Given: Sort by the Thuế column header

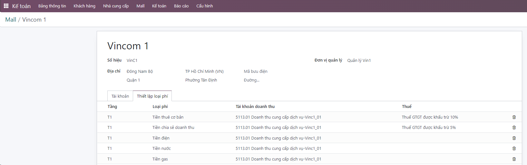Looking at the screenshot, I should pyautogui.click(x=407, y=106).
